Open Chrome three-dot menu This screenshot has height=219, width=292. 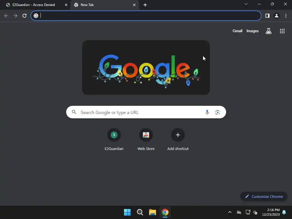click(x=286, y=16)
